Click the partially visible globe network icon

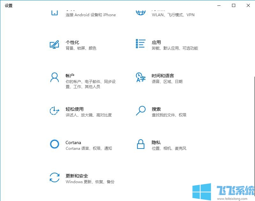(x=140, y=12)
